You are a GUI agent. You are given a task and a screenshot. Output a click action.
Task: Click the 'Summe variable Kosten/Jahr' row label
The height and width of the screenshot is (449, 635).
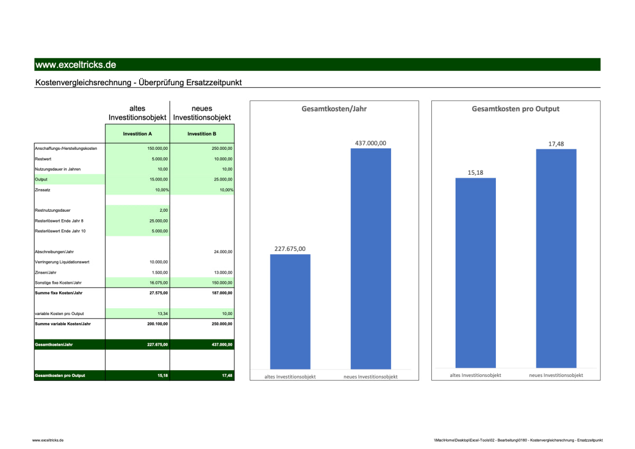pos(62,324)
